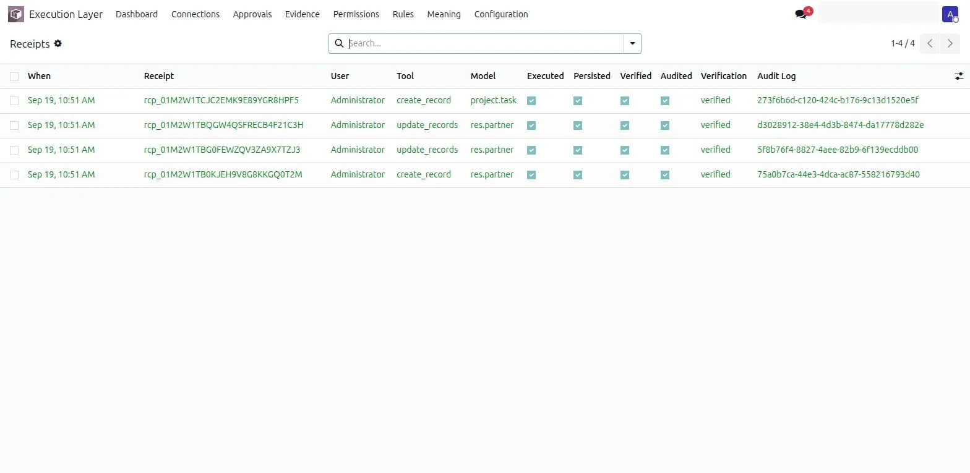Sort by the Persisted column header
This screenshot has width=970, height=473.
(592, 76)
